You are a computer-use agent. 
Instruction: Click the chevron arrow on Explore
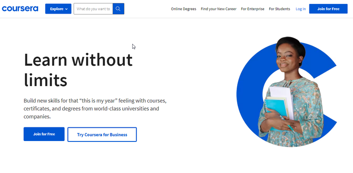click(x=66, y=9)
